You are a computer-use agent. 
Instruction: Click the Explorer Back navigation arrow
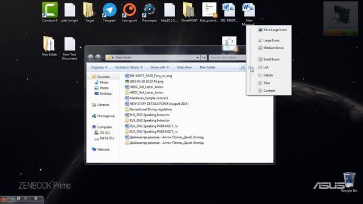coord(91,57)
